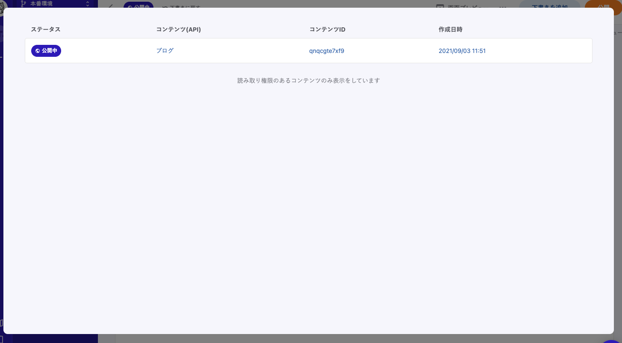Click the branch icon beside 本番環境
This screenshot has width=622, height=343.
point(23,4)
